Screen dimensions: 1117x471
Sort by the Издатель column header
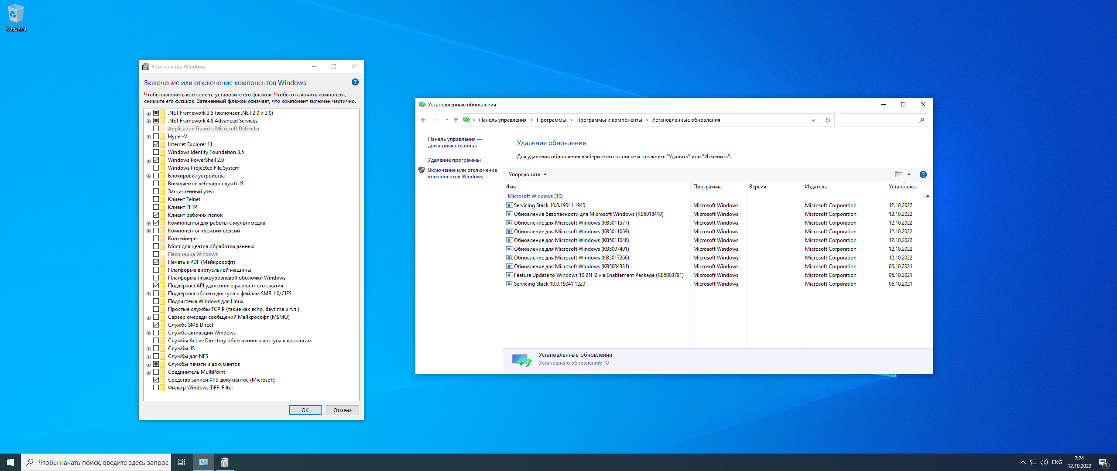pos(844,187)
